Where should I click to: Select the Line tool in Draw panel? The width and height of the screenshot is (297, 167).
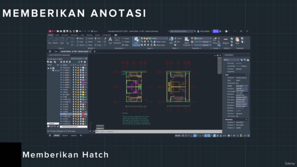pyautogui.click(x=50, y=40)
